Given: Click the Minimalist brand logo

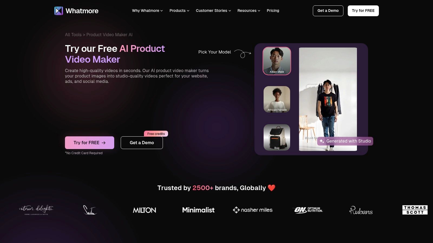Looking at the screenshot, I should [x=198, y=210].
